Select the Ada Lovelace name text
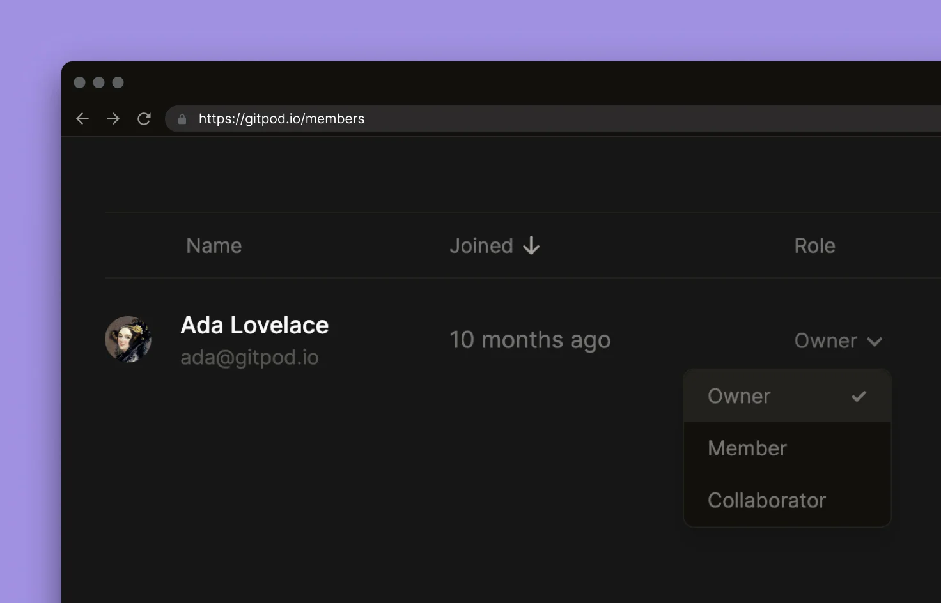The image size is (941, 603). 254,325
